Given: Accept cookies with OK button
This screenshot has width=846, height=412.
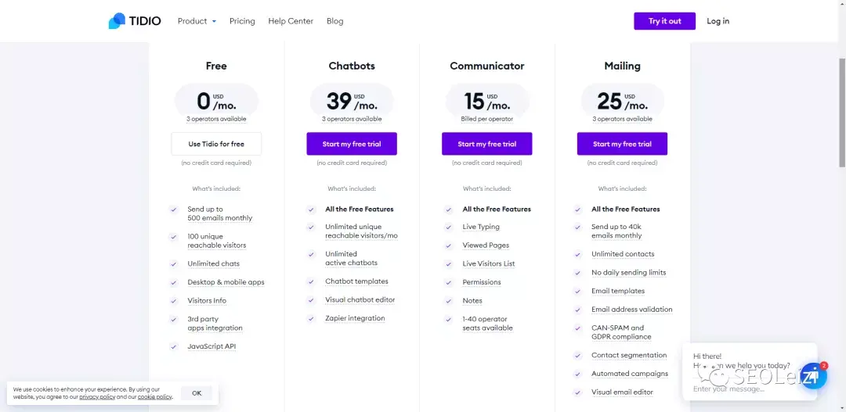Looking at the screenshot, I should [x=197, y=393].
